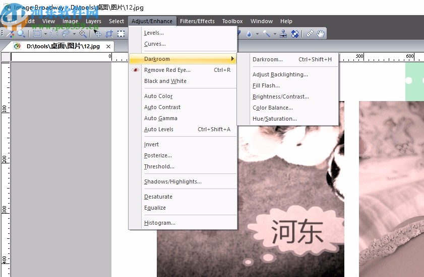This screenshot has height=277, width=424.
Task: Close the 12.jpg document tab
Action: (108, 46)
